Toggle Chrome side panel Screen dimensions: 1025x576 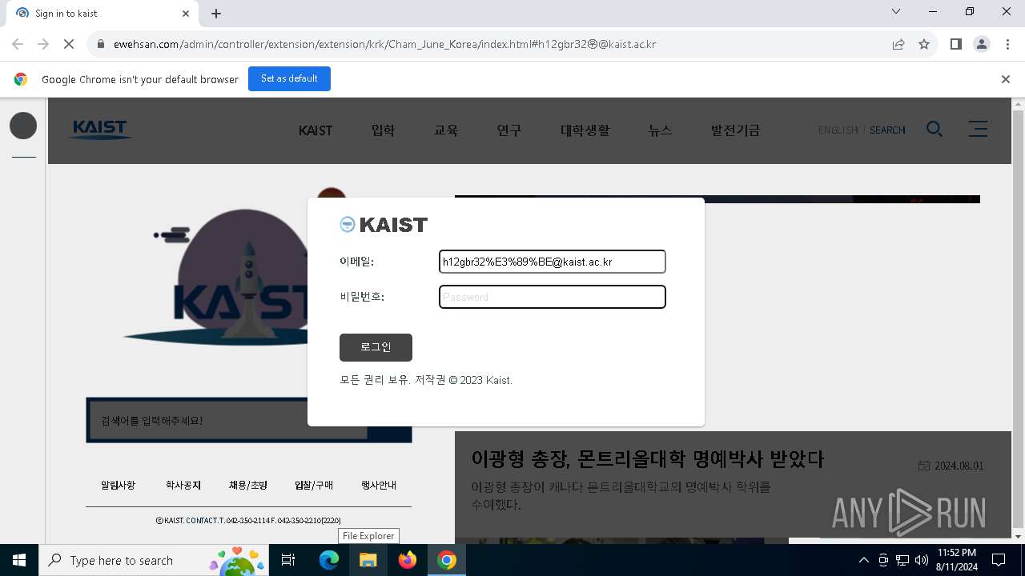click(x=955, y=44)
